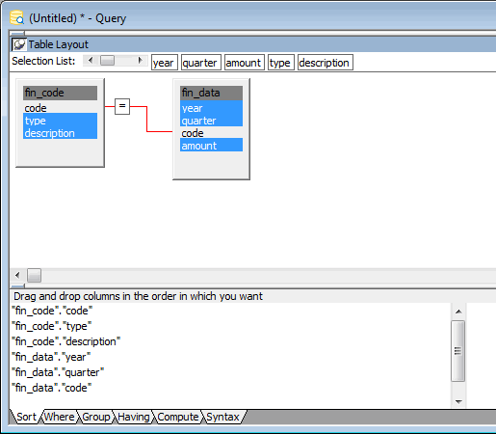Switch to the Group tab
This screenshot has height=434, width=496.
[96, 417]
